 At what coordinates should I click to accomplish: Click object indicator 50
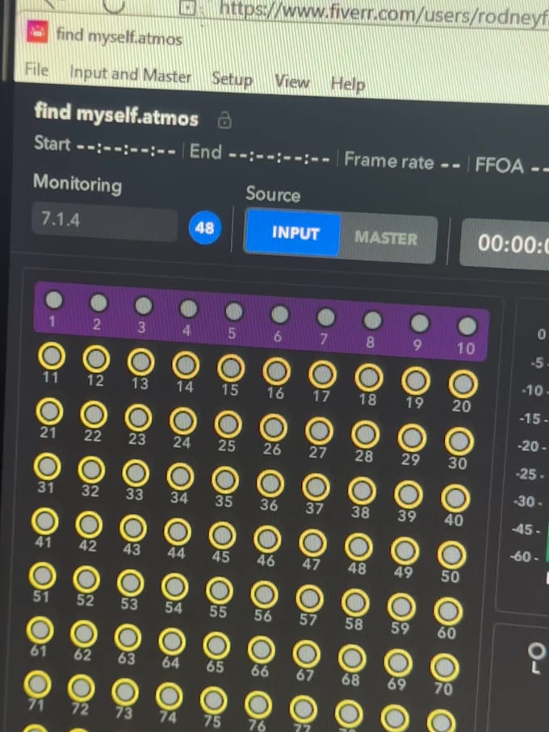(x=451, y=554)
